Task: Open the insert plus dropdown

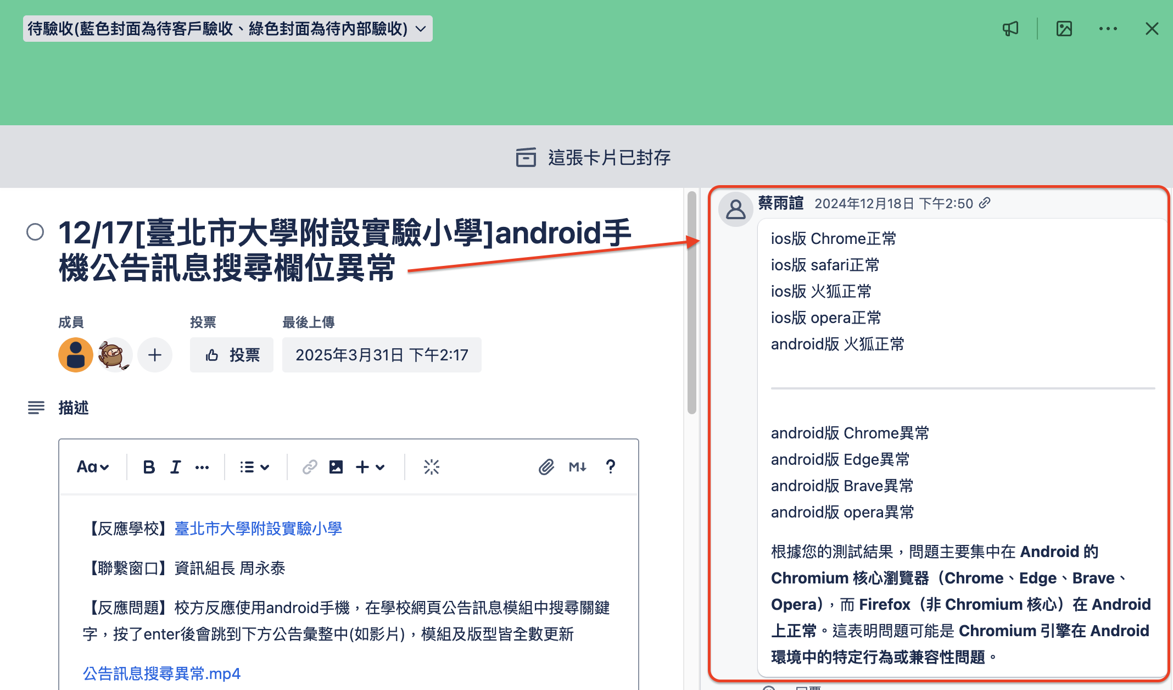Action: pyautogui.click(x=370, y=467)
